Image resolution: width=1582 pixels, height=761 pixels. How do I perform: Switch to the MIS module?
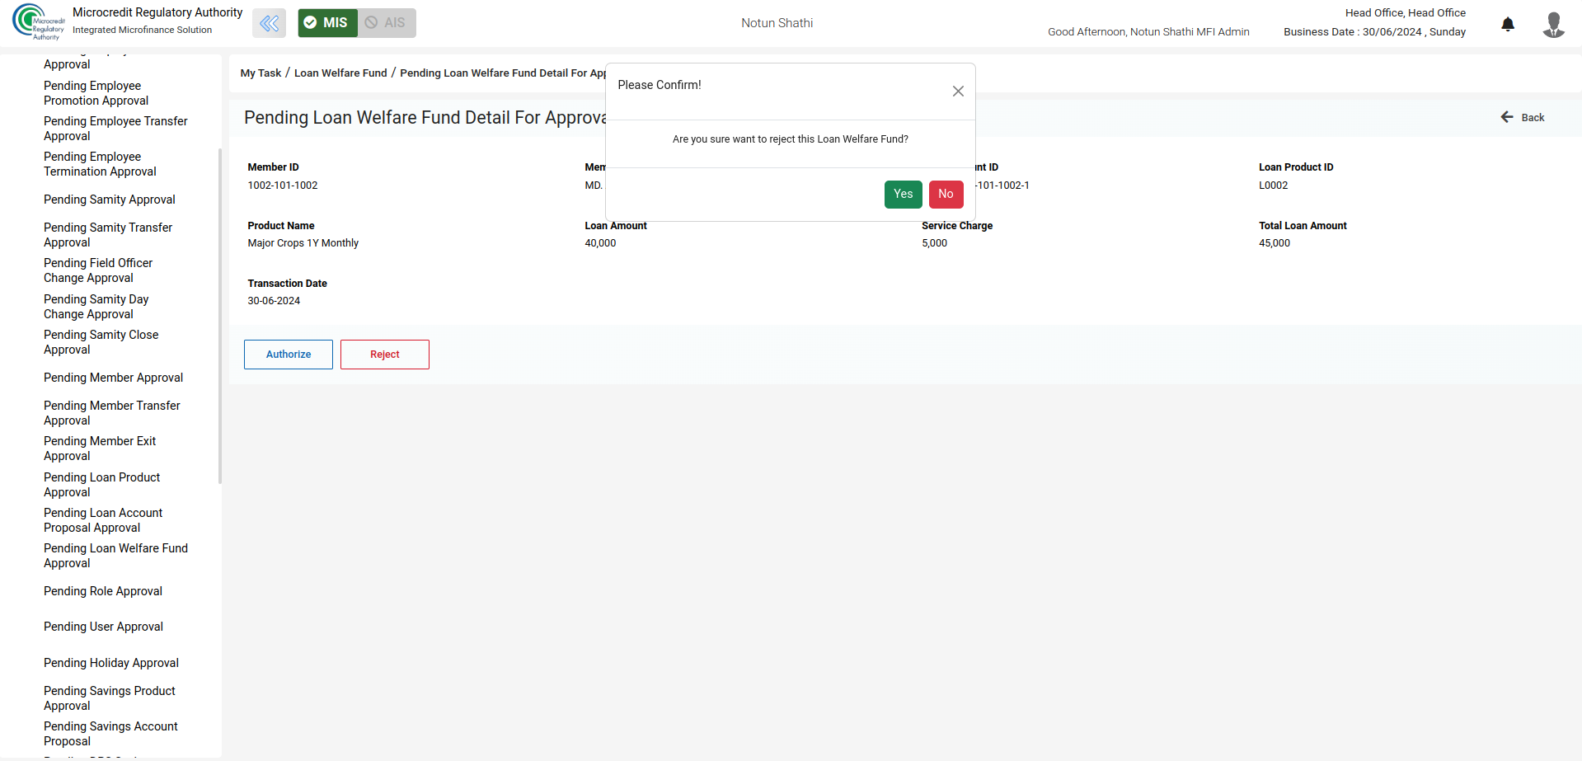pos(327,23)
